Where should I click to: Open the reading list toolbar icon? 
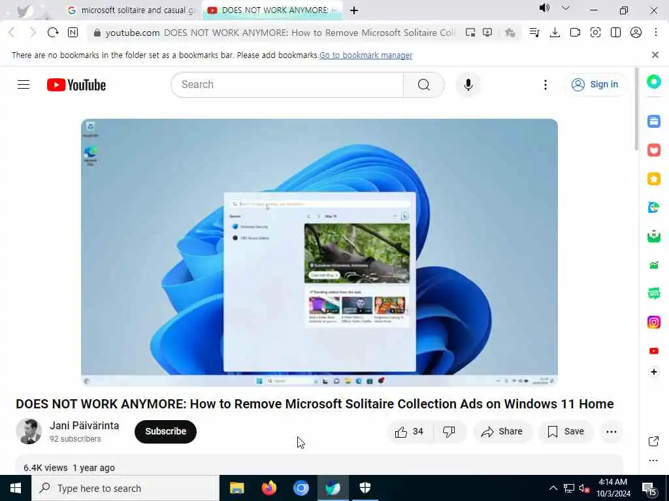click(534, 33)
